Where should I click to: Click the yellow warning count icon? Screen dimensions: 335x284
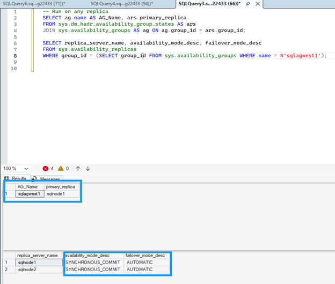pos(61,168)
